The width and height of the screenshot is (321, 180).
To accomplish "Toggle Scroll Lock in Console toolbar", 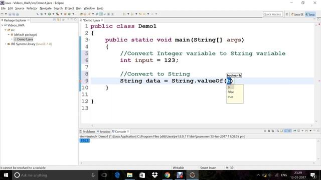I will click(281, 131).
